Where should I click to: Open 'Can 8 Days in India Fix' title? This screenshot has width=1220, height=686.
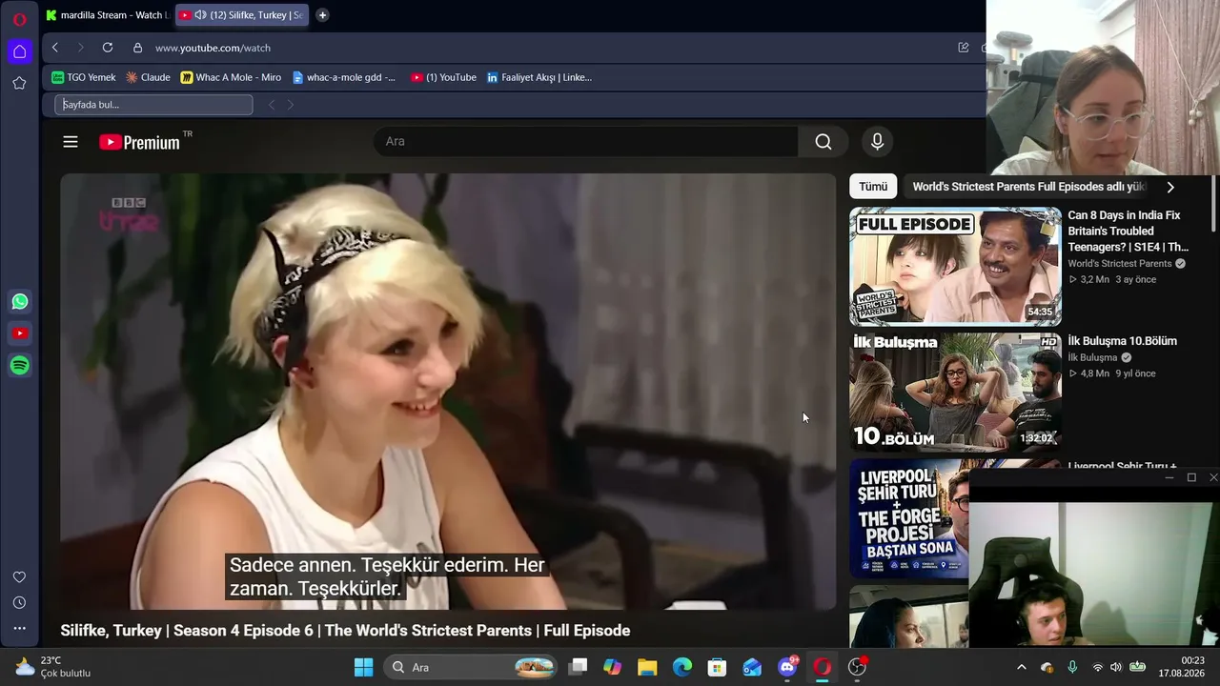(1128, 232)
